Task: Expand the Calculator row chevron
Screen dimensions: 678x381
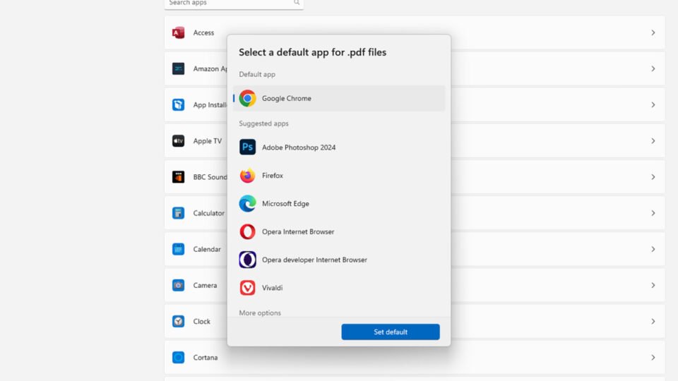Action: coord(653,213)
